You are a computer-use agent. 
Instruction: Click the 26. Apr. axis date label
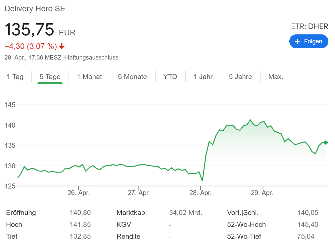[x=78, y=193]
